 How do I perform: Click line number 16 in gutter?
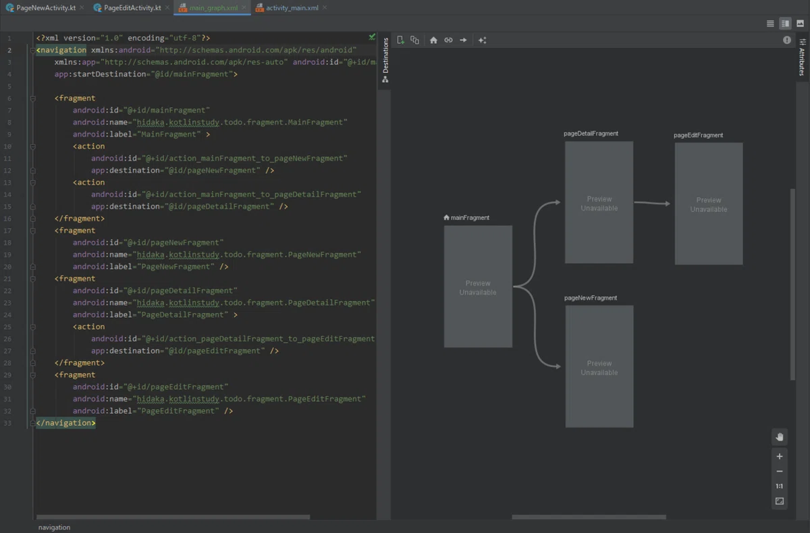8,219
